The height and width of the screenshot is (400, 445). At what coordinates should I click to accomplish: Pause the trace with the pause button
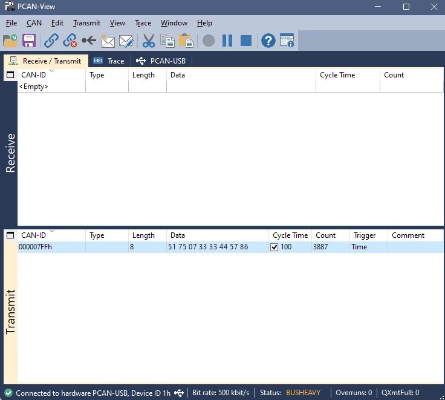point(227,41)
